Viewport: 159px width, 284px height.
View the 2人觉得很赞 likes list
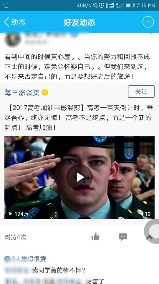25,259
